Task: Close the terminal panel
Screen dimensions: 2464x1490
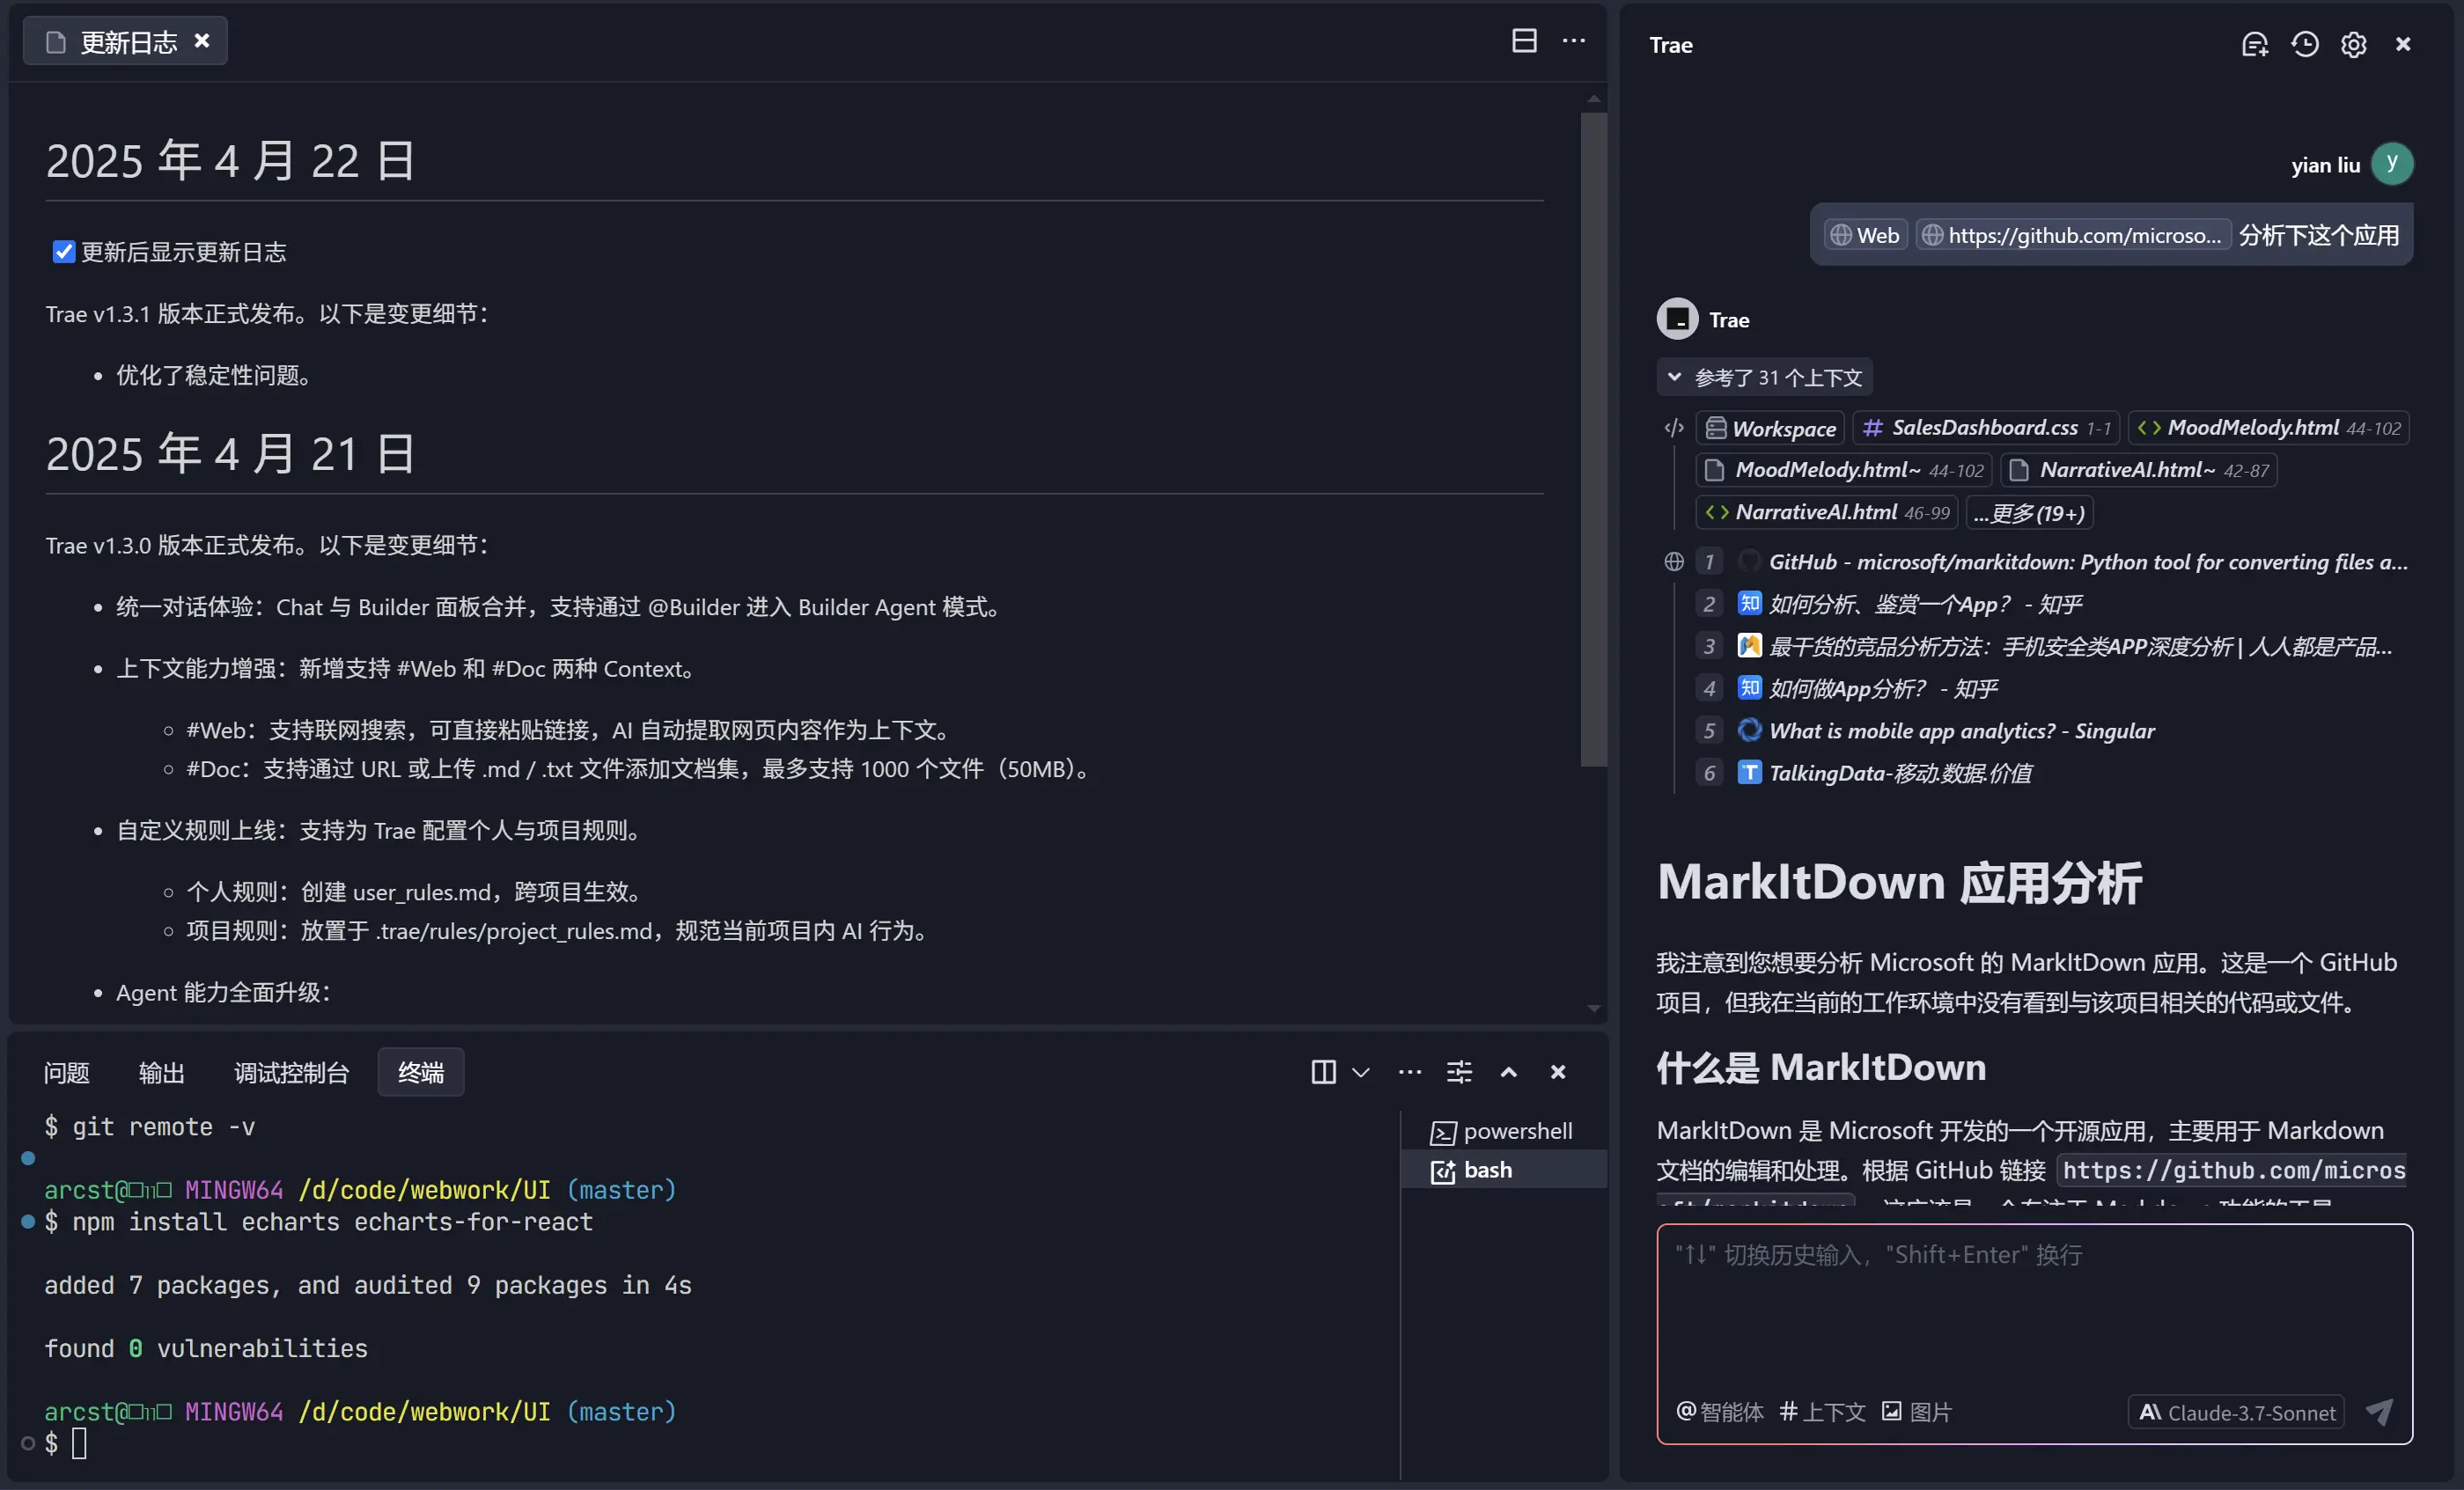Action: coord(1557,1072)
